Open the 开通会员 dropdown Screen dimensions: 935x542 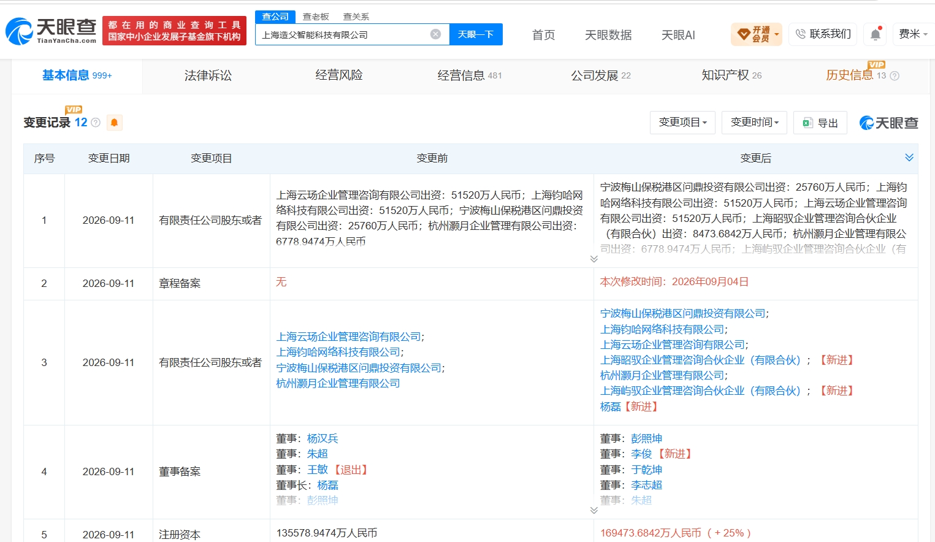tap(758, 34)
